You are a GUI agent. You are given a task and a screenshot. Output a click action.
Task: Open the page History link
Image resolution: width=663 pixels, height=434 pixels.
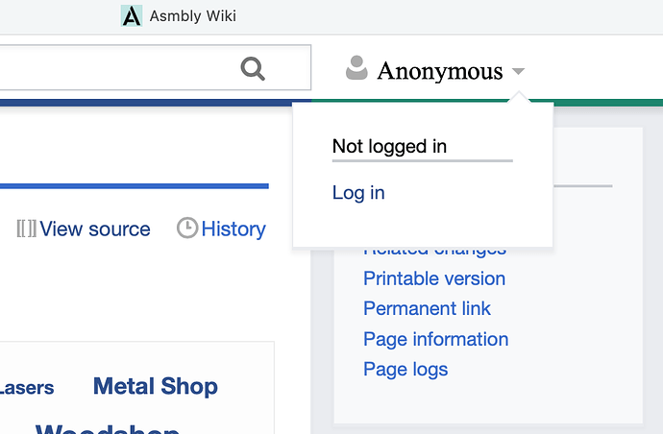click(x=233, y=229)
